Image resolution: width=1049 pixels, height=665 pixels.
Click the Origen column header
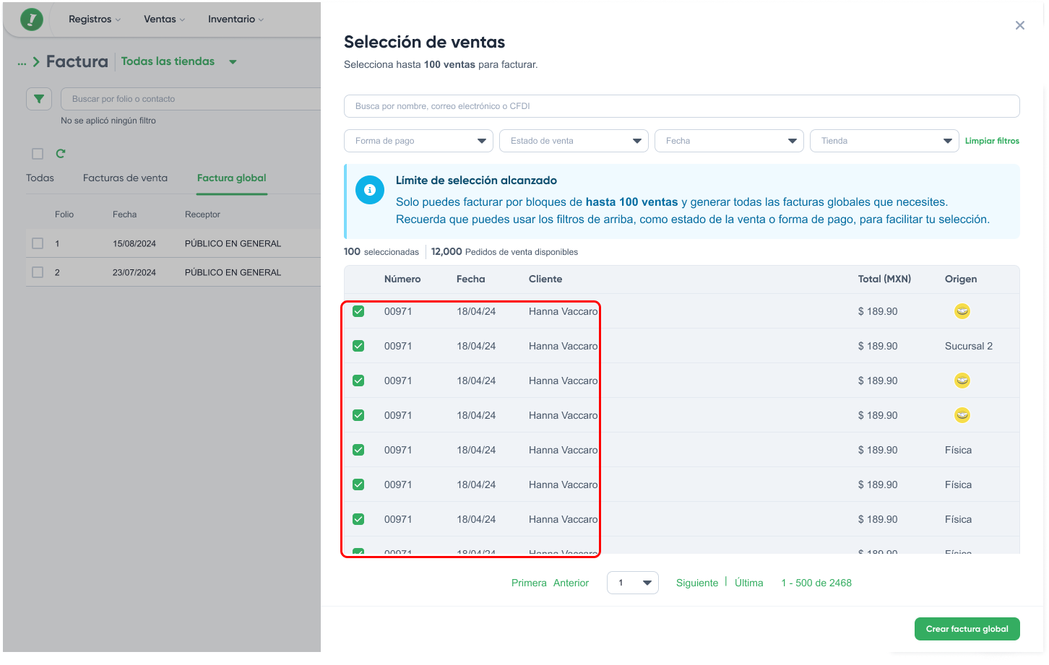click(x=961, y=279)
